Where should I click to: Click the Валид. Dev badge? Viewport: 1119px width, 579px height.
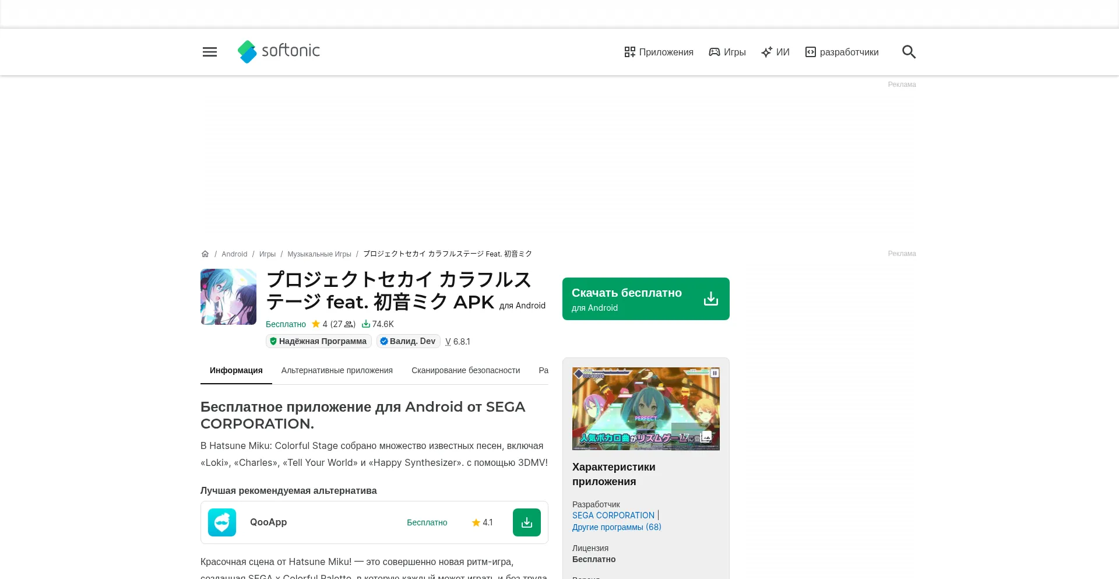pyautogui.click(x=409, y=341)
